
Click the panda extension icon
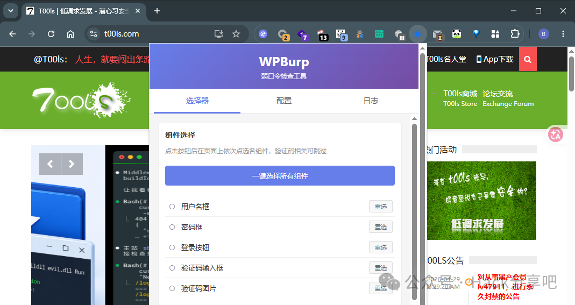coord(457,34)
